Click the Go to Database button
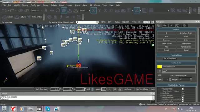 [x=170, y=58]
